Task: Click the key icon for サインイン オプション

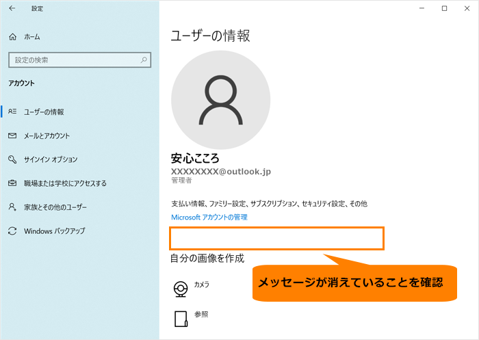Action: coord(12,159)
